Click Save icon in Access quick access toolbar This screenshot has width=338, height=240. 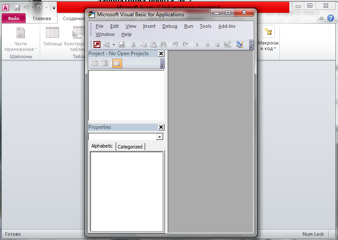pos(17,8)
